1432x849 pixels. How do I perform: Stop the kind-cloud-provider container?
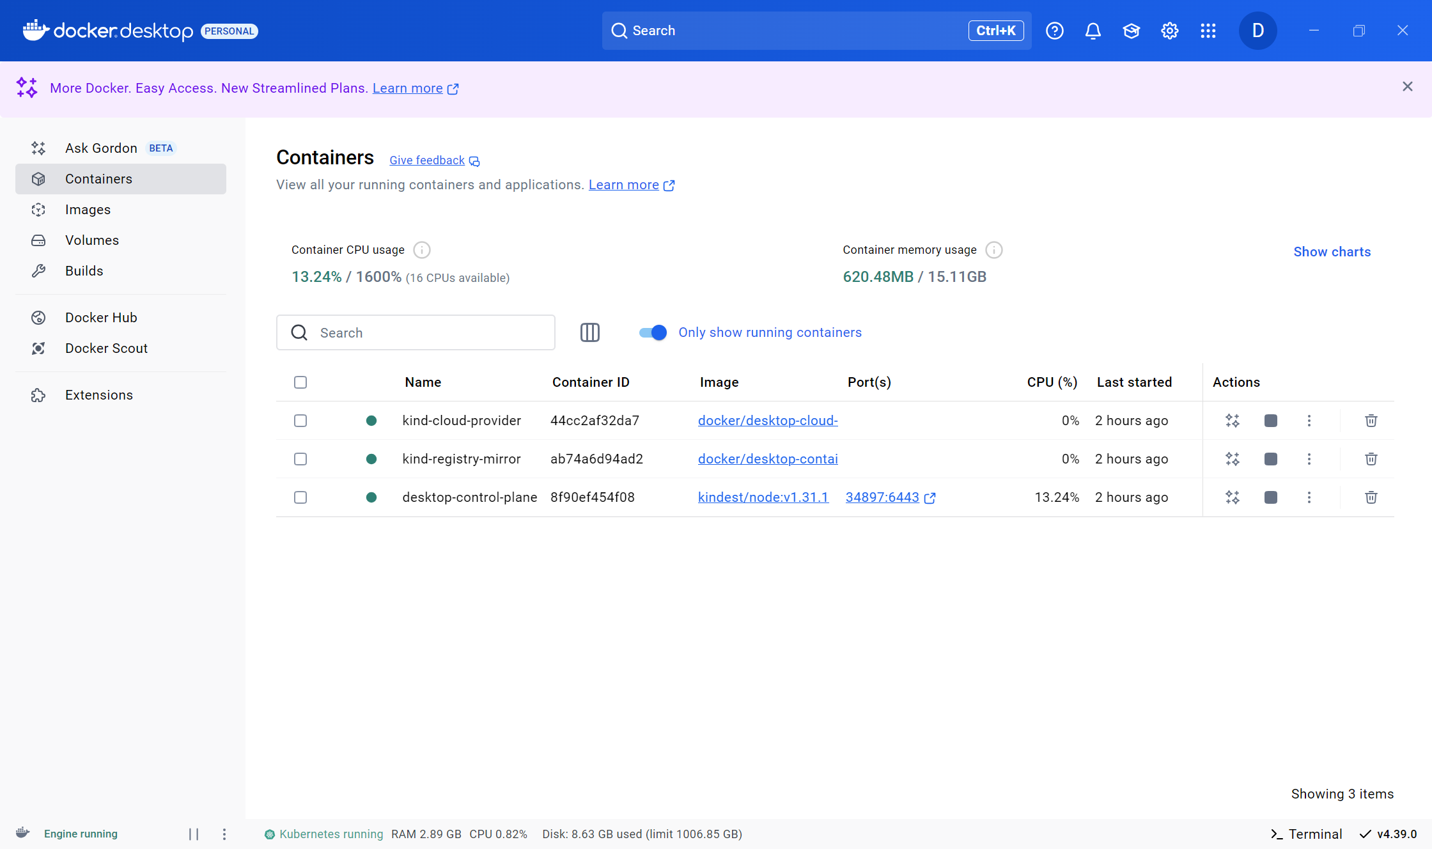click(1271, 421)
